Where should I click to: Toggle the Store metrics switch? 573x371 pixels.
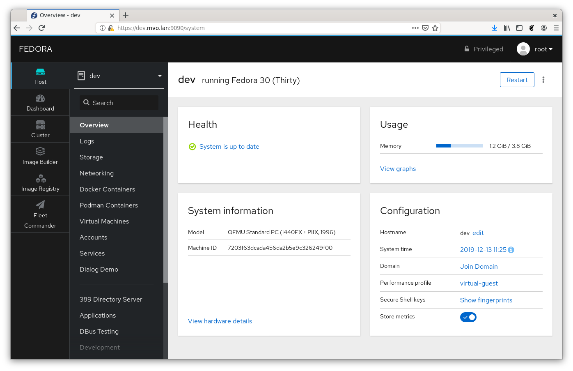point(468,317)
